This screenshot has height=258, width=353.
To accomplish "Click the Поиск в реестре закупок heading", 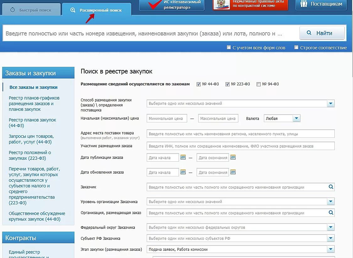I will (x=117, y=71).
